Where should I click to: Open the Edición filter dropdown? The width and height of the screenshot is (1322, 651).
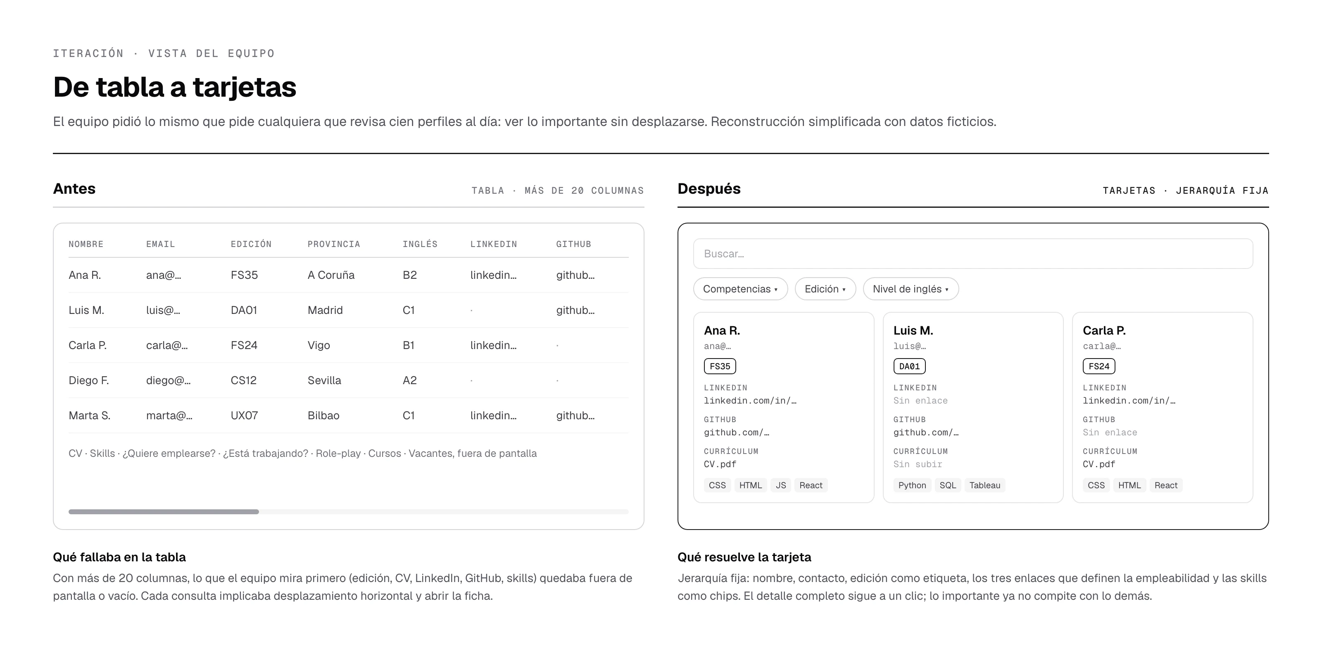point(825,289)
